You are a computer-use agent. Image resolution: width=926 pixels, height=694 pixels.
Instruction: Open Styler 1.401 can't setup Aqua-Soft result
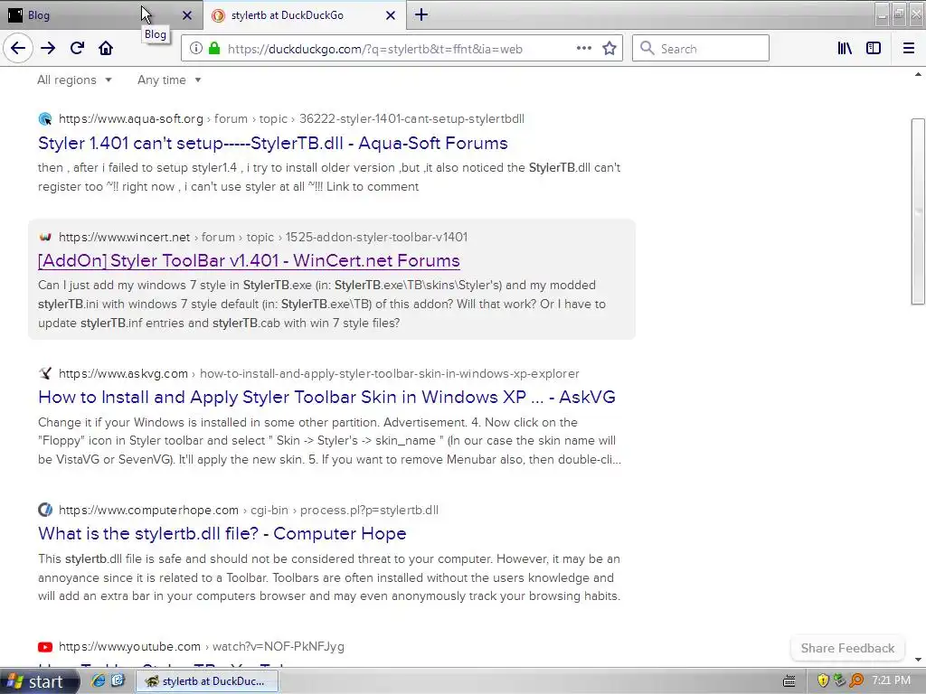[x=273, y=144]
